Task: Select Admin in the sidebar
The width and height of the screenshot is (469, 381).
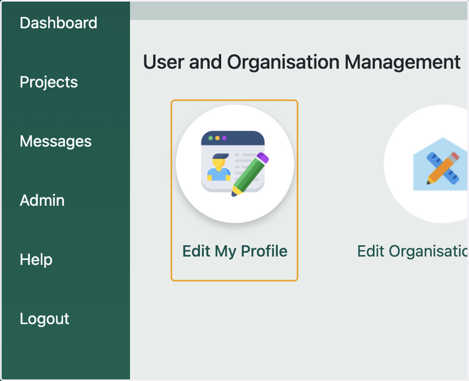Action: 42,200
